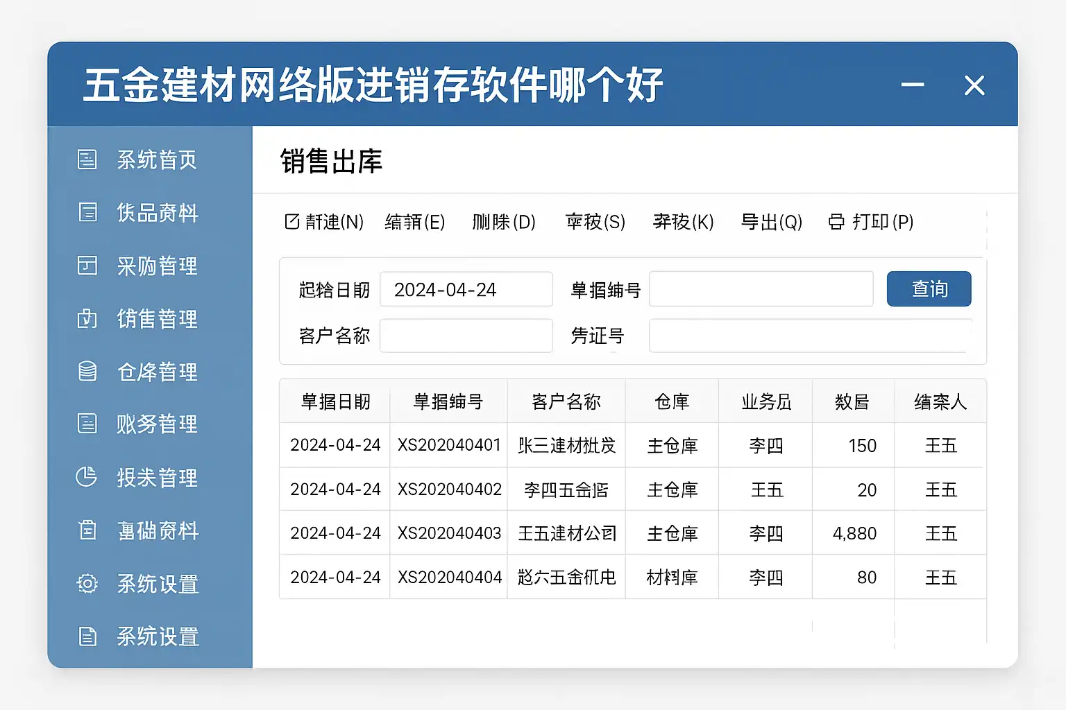Choose 弃核(K) in the toolbar
The image size is (1066, 710).
684,222
